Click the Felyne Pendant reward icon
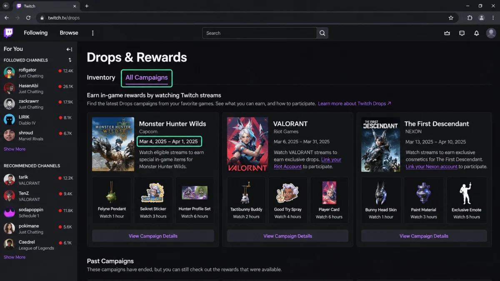 111,192
